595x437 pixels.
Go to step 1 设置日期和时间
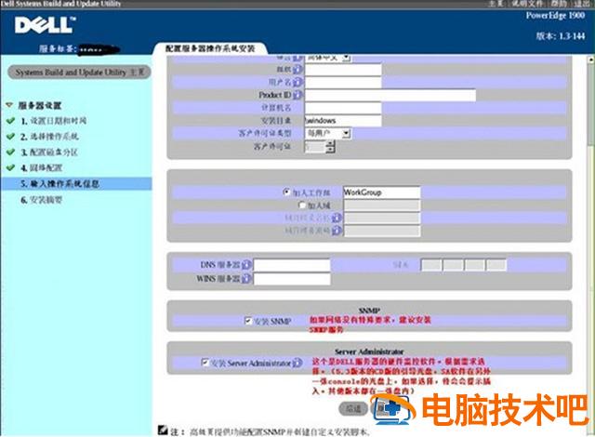pyautogui.click(x=54, y=121)
